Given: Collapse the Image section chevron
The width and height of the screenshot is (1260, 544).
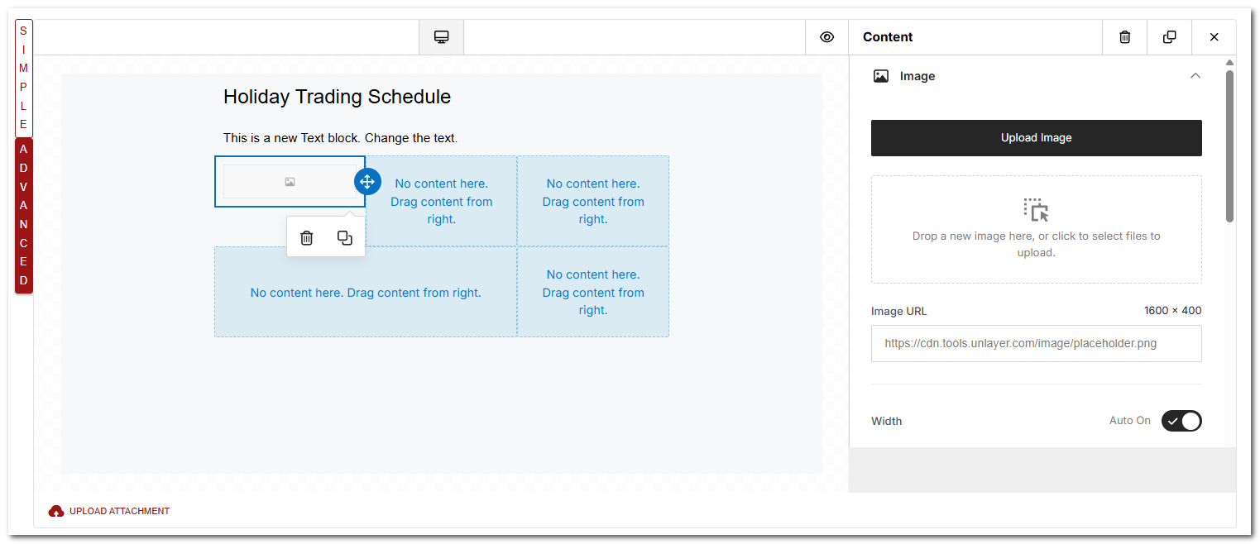Looking at the screenshot, I should pyautogui.click(x=1195, y=76).
